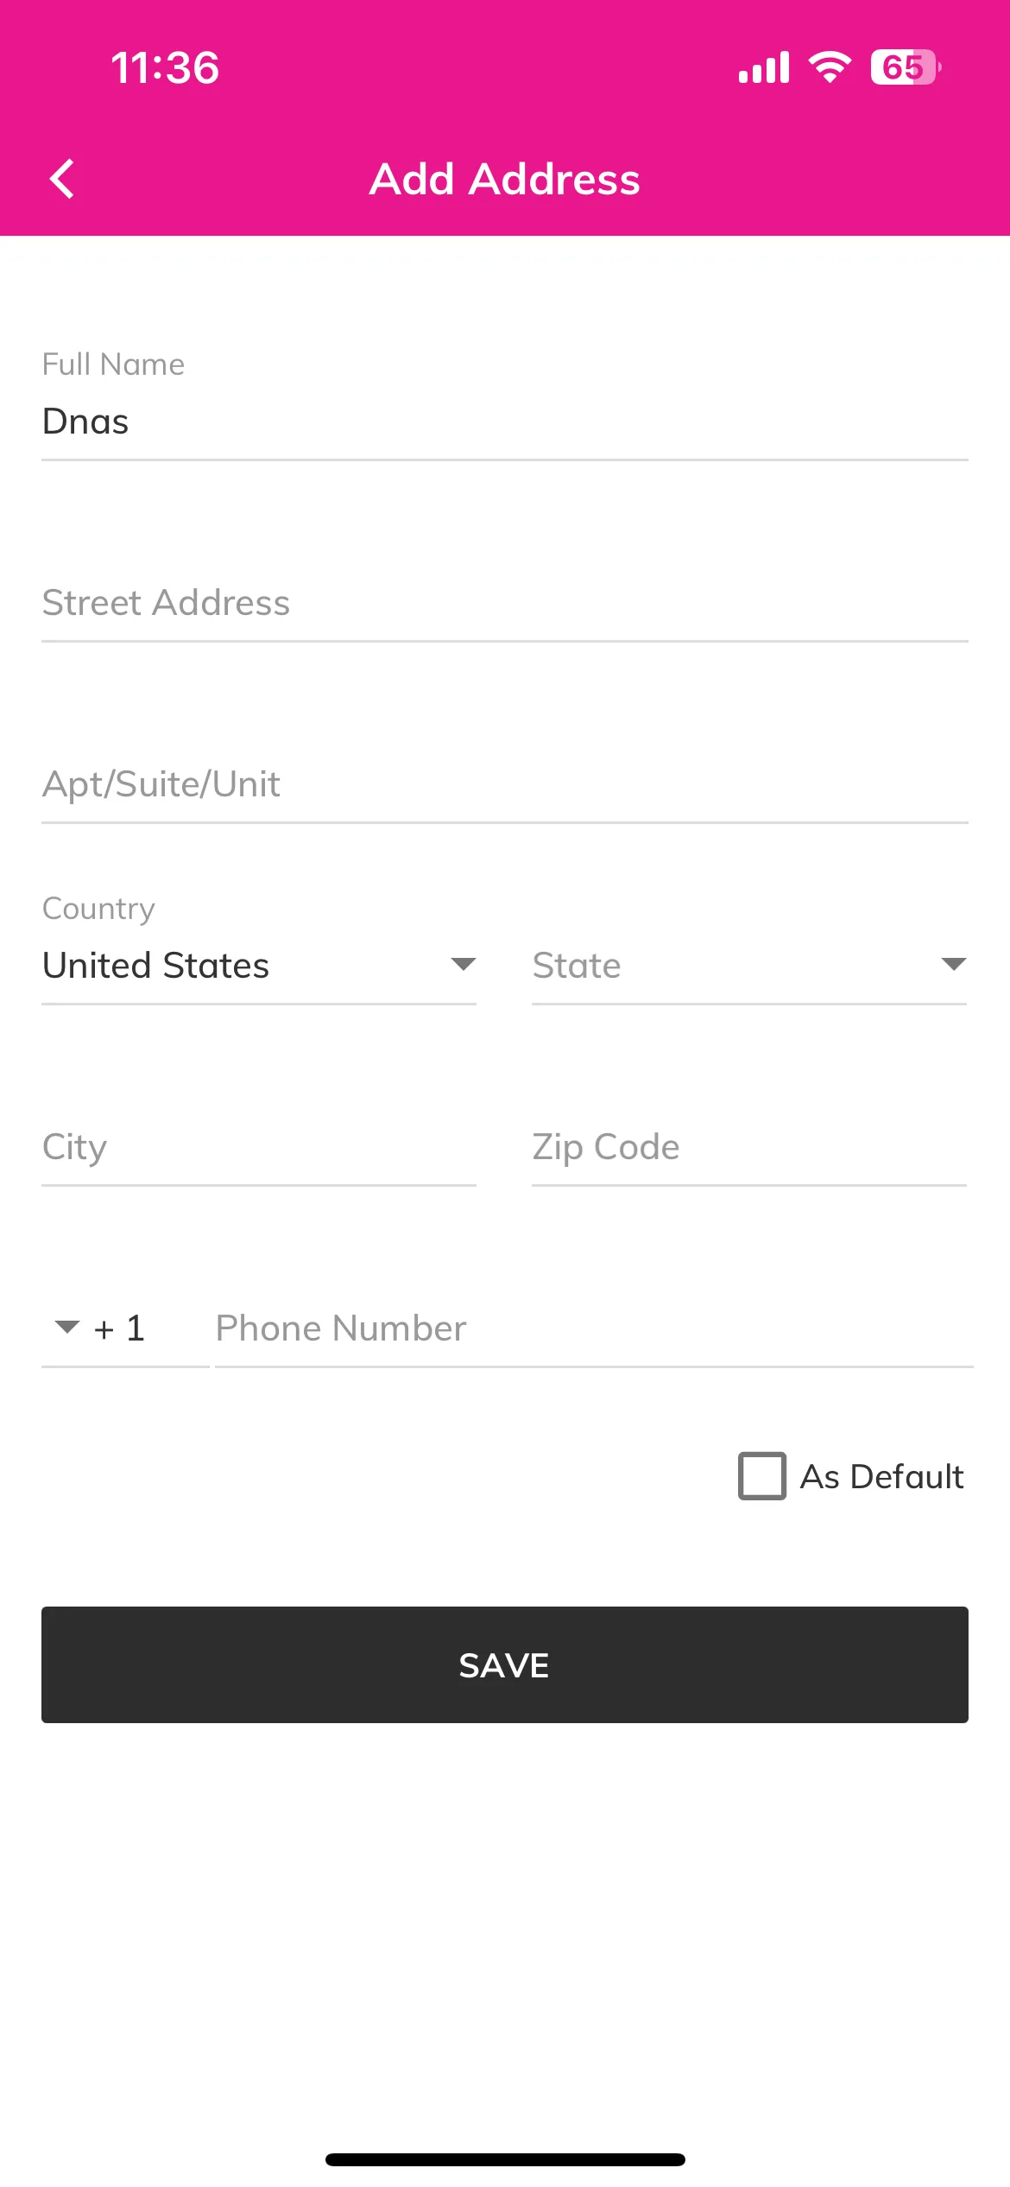Save the address with SAVE button

505,1664
